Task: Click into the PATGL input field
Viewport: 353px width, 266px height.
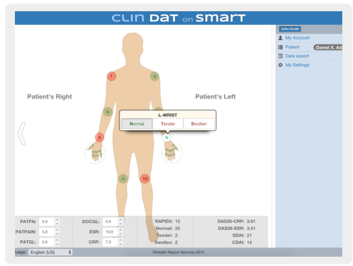Action: [46, 242]
